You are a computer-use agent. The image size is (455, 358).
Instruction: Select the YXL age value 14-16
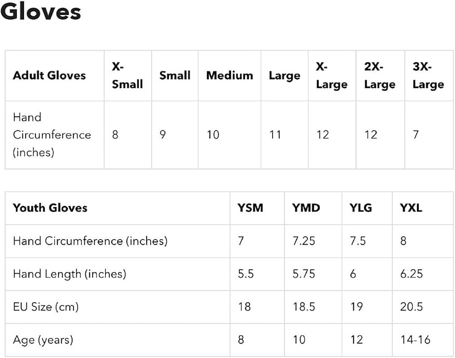415,340
